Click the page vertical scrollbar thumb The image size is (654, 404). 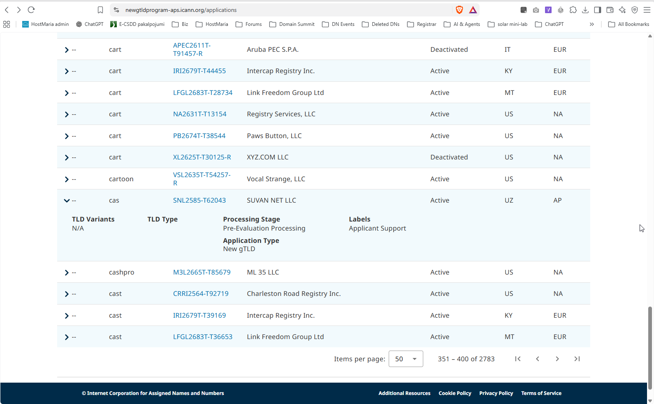pyautogui.click(x=650, y=348)
